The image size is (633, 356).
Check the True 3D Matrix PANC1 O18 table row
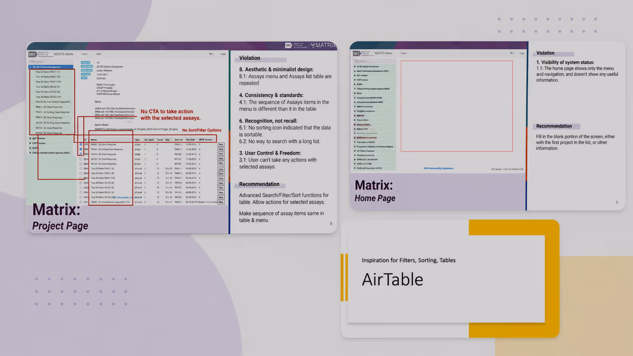(x=81, y=178)
